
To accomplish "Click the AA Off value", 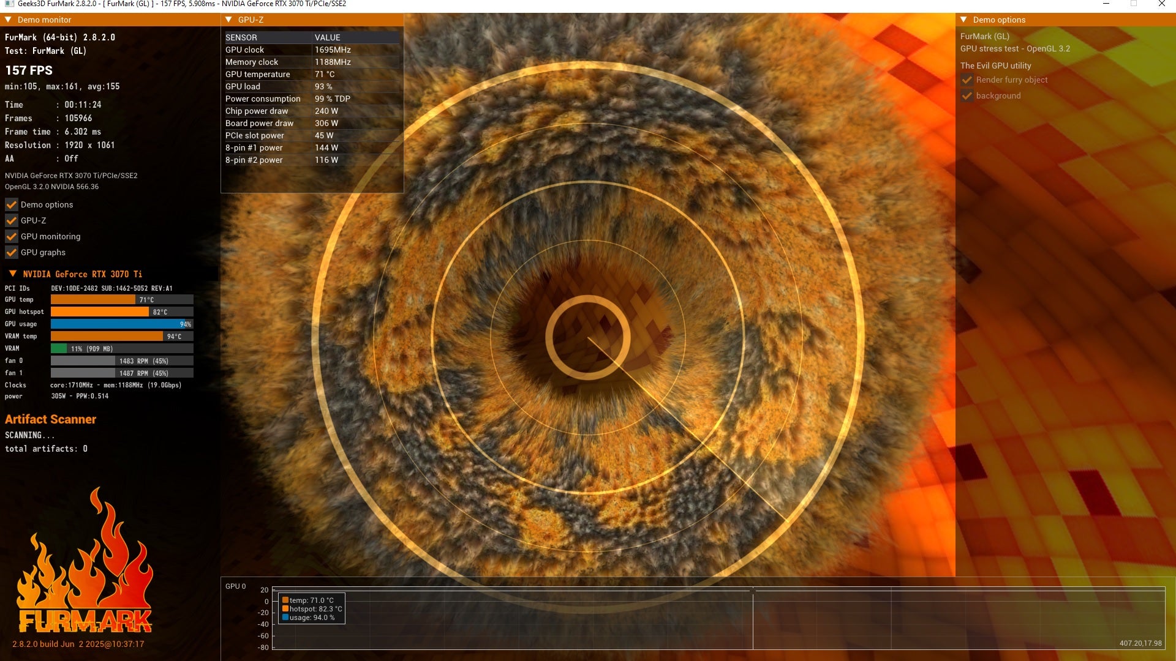I will pyautogui.click(x=71, y=159).
